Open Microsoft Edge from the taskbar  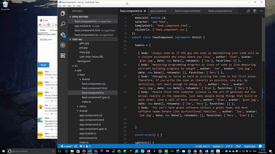click(66, 151)
